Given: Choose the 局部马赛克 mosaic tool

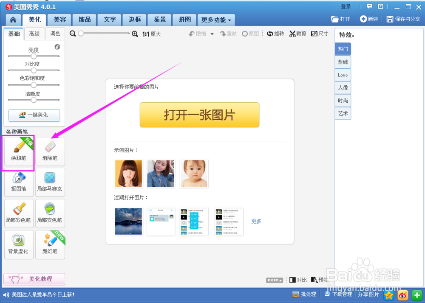Looking at the screenshot, I should tap(50, 182).
